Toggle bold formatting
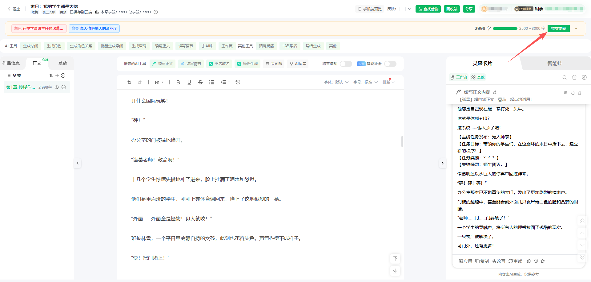This screenshot has width=591, height=282. click(x=178, y=82)
